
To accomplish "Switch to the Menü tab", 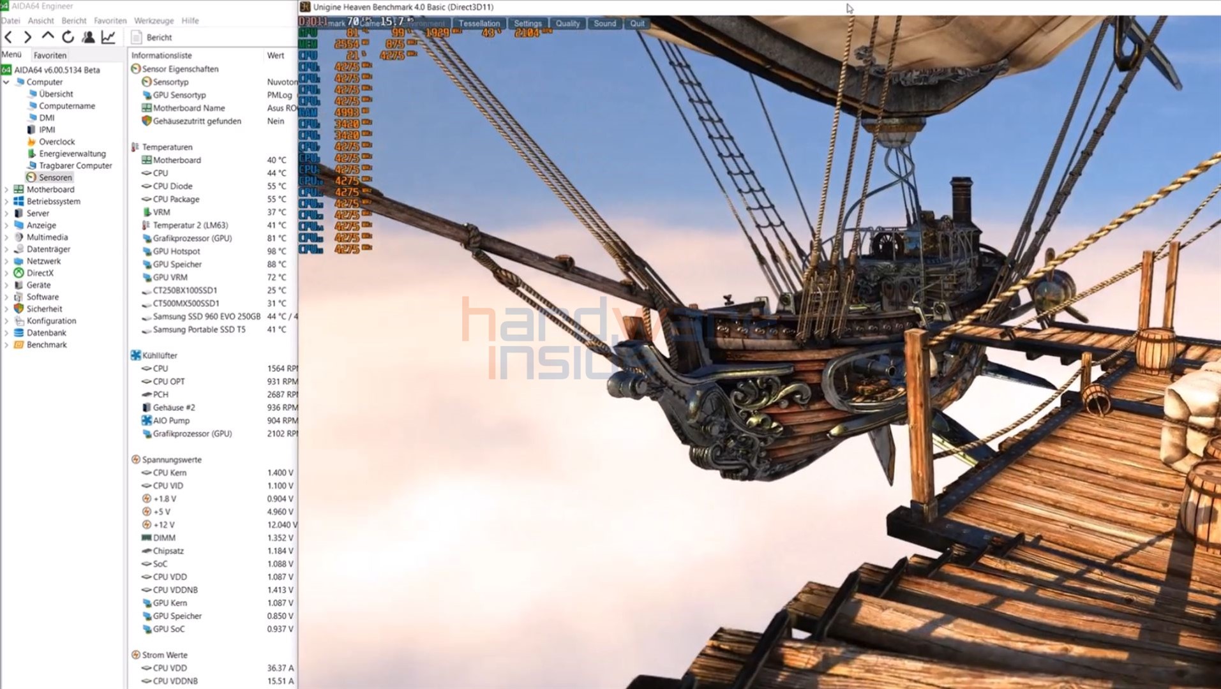I will 11,55.
